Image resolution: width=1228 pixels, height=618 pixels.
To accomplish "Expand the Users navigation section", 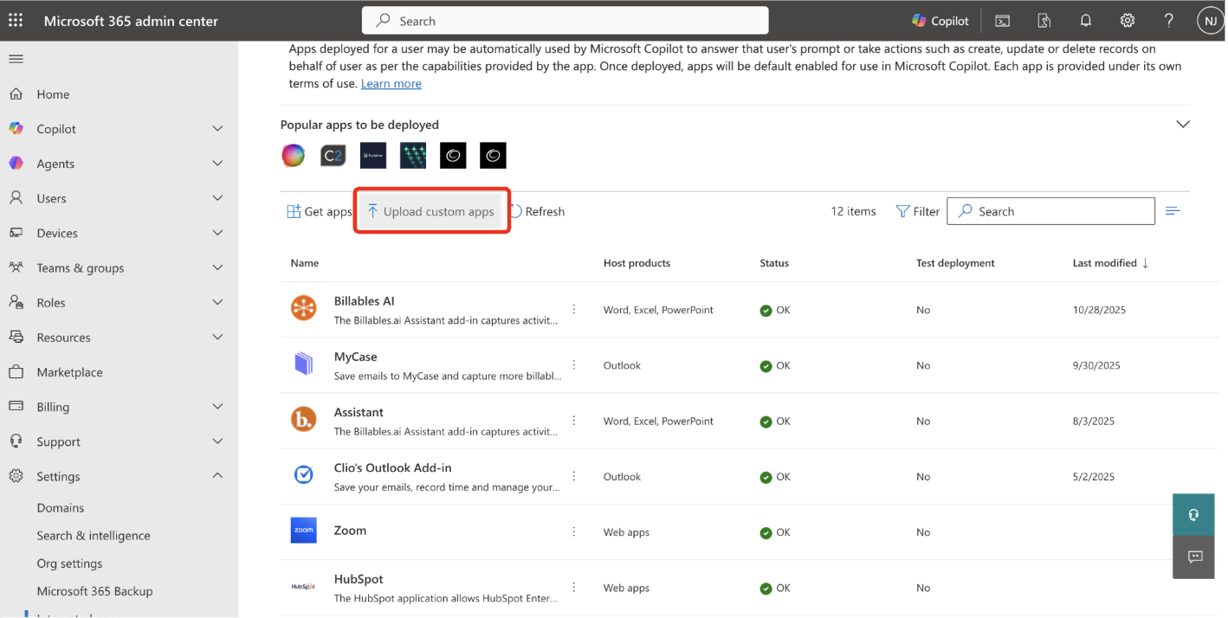I will click(x=217, y=198).
